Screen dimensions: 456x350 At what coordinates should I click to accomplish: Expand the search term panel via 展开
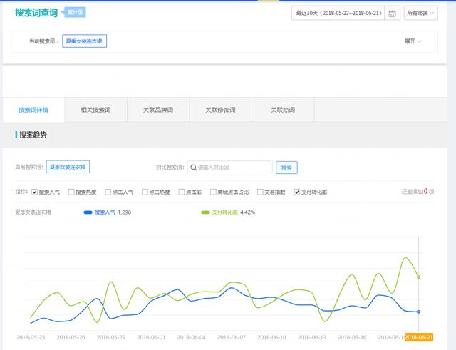(413, 41)
